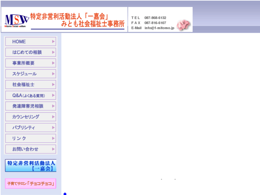Open カウンセリング menu item
This screenshot has width=260, height=195.
pyautogui.click(x=31, y=117)
